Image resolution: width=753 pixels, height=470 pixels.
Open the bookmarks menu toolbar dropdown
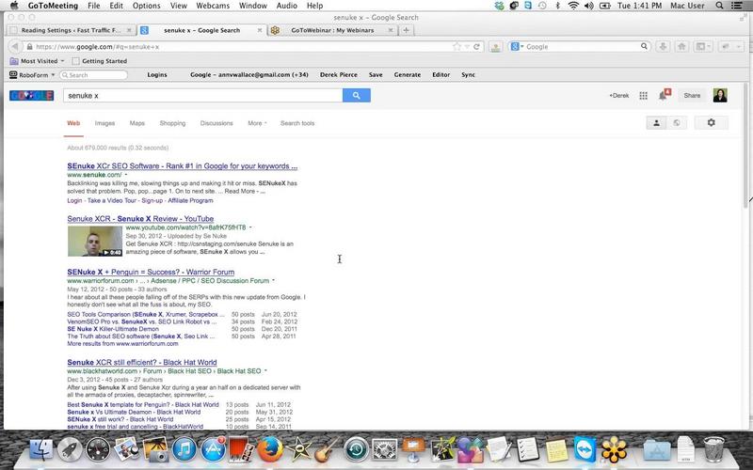(703, 46)
